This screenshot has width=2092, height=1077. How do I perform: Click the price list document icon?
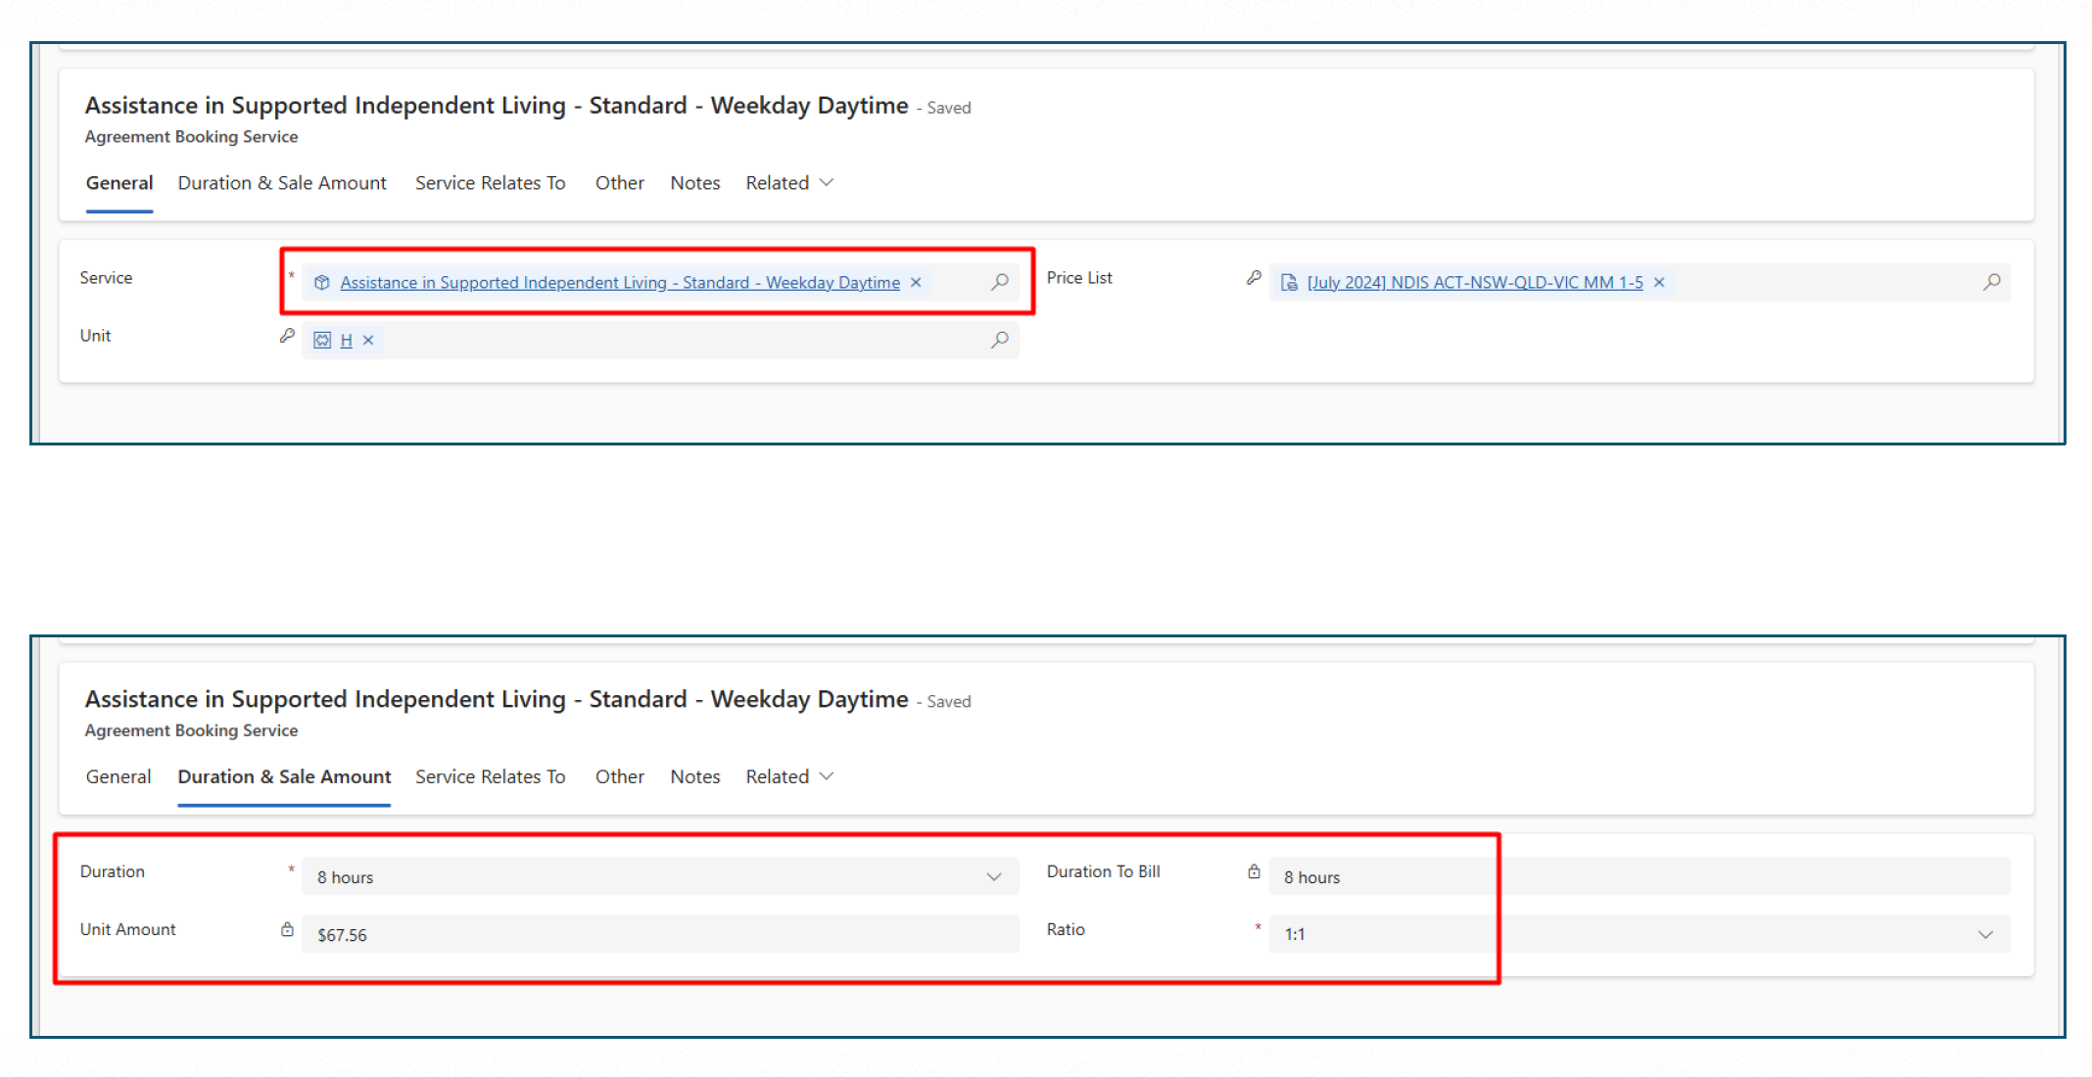(1289, 282)
